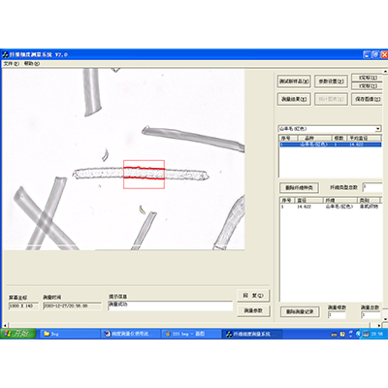Open the 文件 (File) menu
Viewport: 388px width, 388px height.
(x=12, y=64)
